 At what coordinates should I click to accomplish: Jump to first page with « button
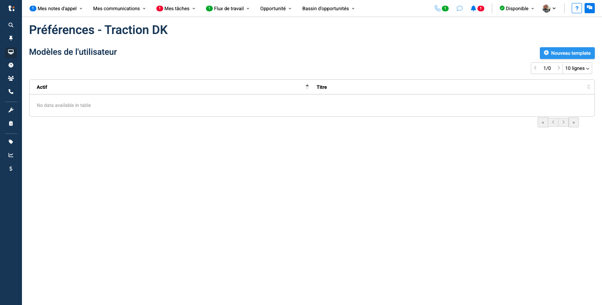pos(543,122)
